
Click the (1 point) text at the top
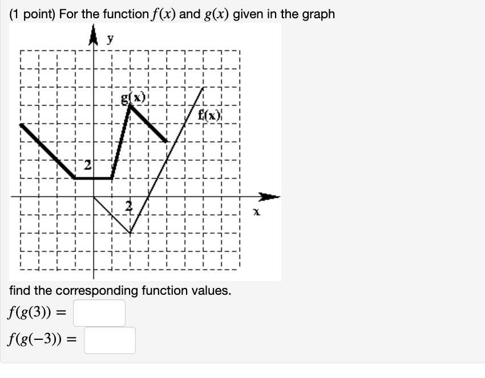click(x=27, y=15)
